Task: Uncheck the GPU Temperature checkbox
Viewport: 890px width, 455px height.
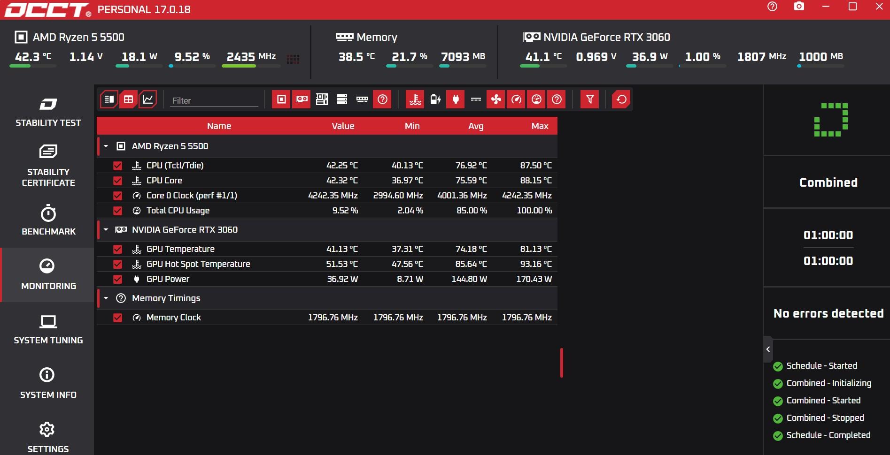Action: [118, 249]
